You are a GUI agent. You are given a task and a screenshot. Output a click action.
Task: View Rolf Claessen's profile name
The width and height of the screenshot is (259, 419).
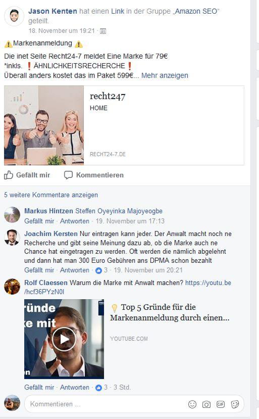click(x=46, y=283)
